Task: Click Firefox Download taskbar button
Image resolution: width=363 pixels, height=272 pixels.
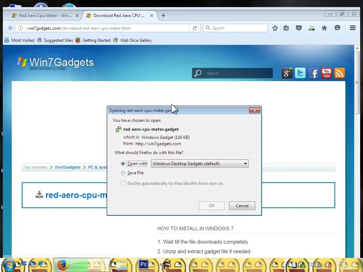Action: click(82, 265)
